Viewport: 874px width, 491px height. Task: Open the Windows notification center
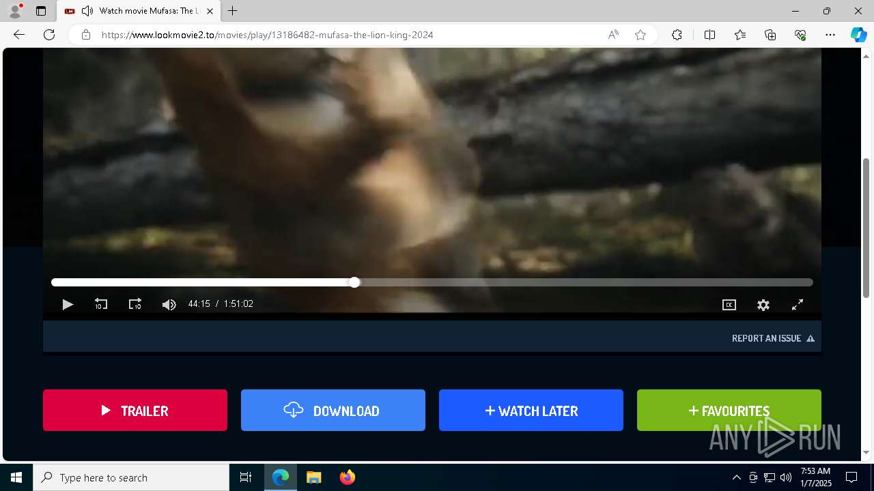tap(851, 477)
